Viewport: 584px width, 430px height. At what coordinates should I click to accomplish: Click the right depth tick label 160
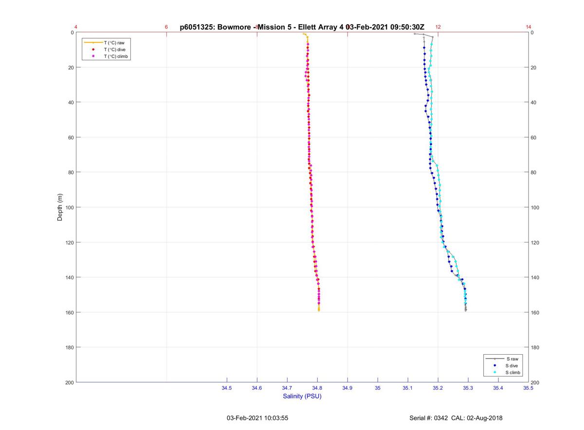tap(535, 312)
